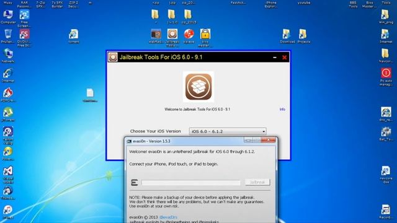Open the Record shortcut on desktop
The image size is (397, 223).
pyautogui.click(x=386, y=212)
